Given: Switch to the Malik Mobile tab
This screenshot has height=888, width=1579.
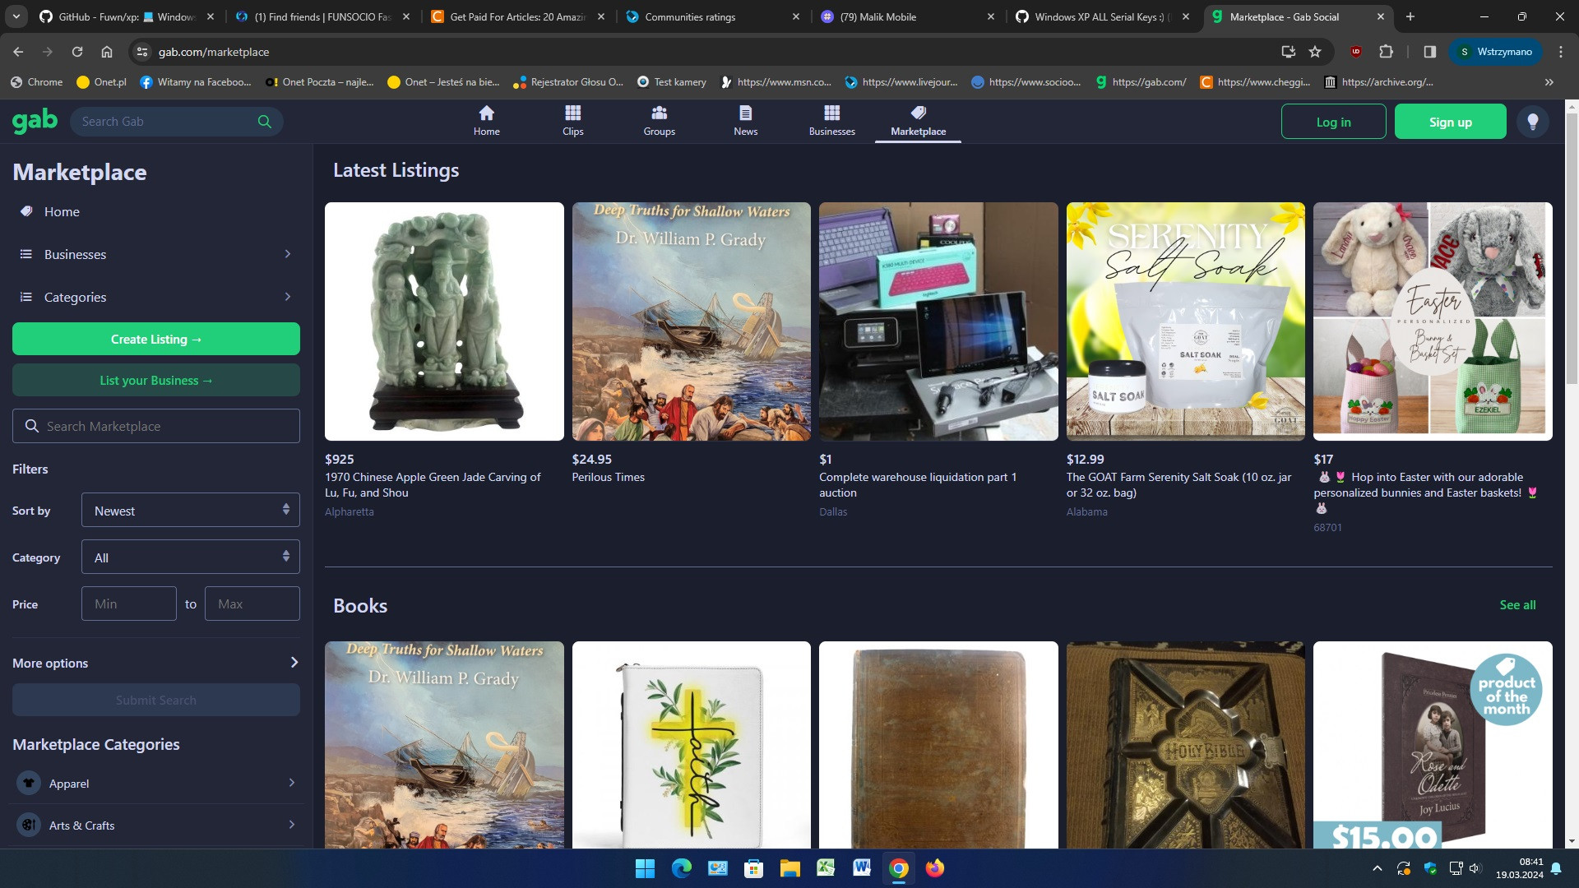Looking at the screenshot, I should coord(908,16).
